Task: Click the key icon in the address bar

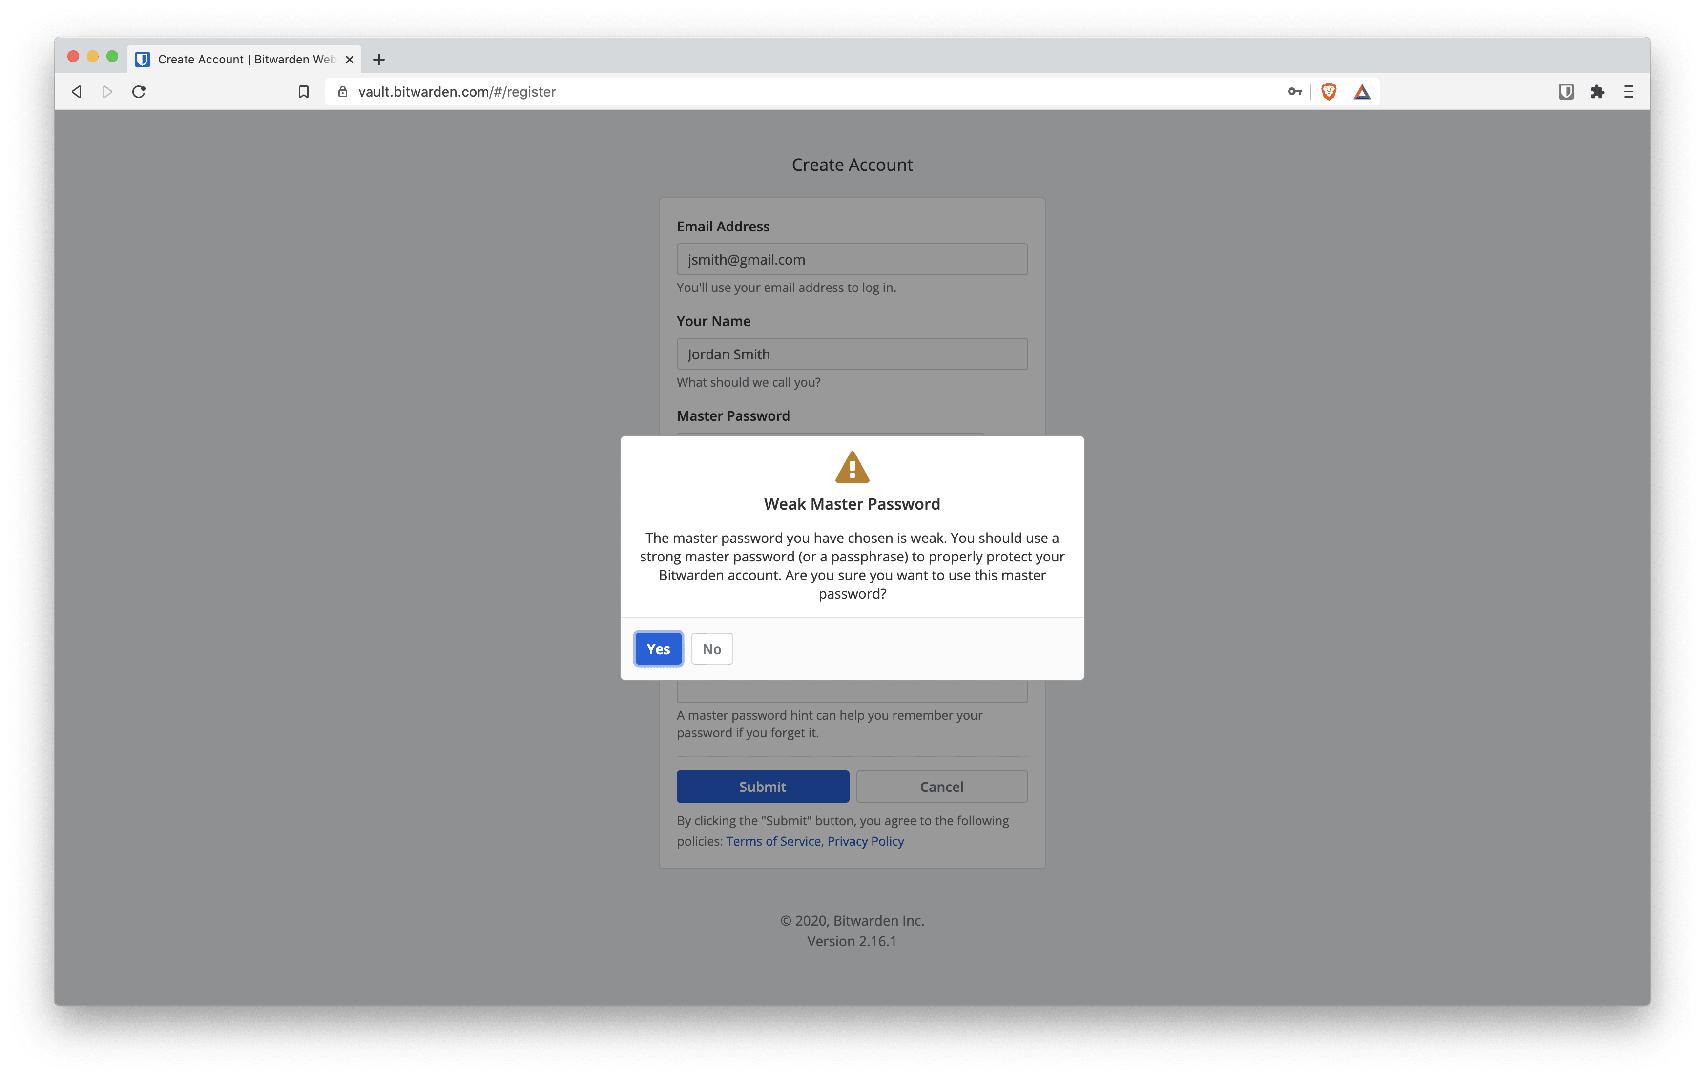Action: pyautogui.click(x=1296, y=91)
